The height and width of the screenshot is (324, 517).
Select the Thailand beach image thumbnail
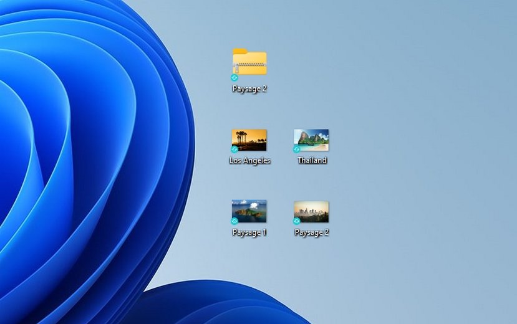click(x=311, y=140)
